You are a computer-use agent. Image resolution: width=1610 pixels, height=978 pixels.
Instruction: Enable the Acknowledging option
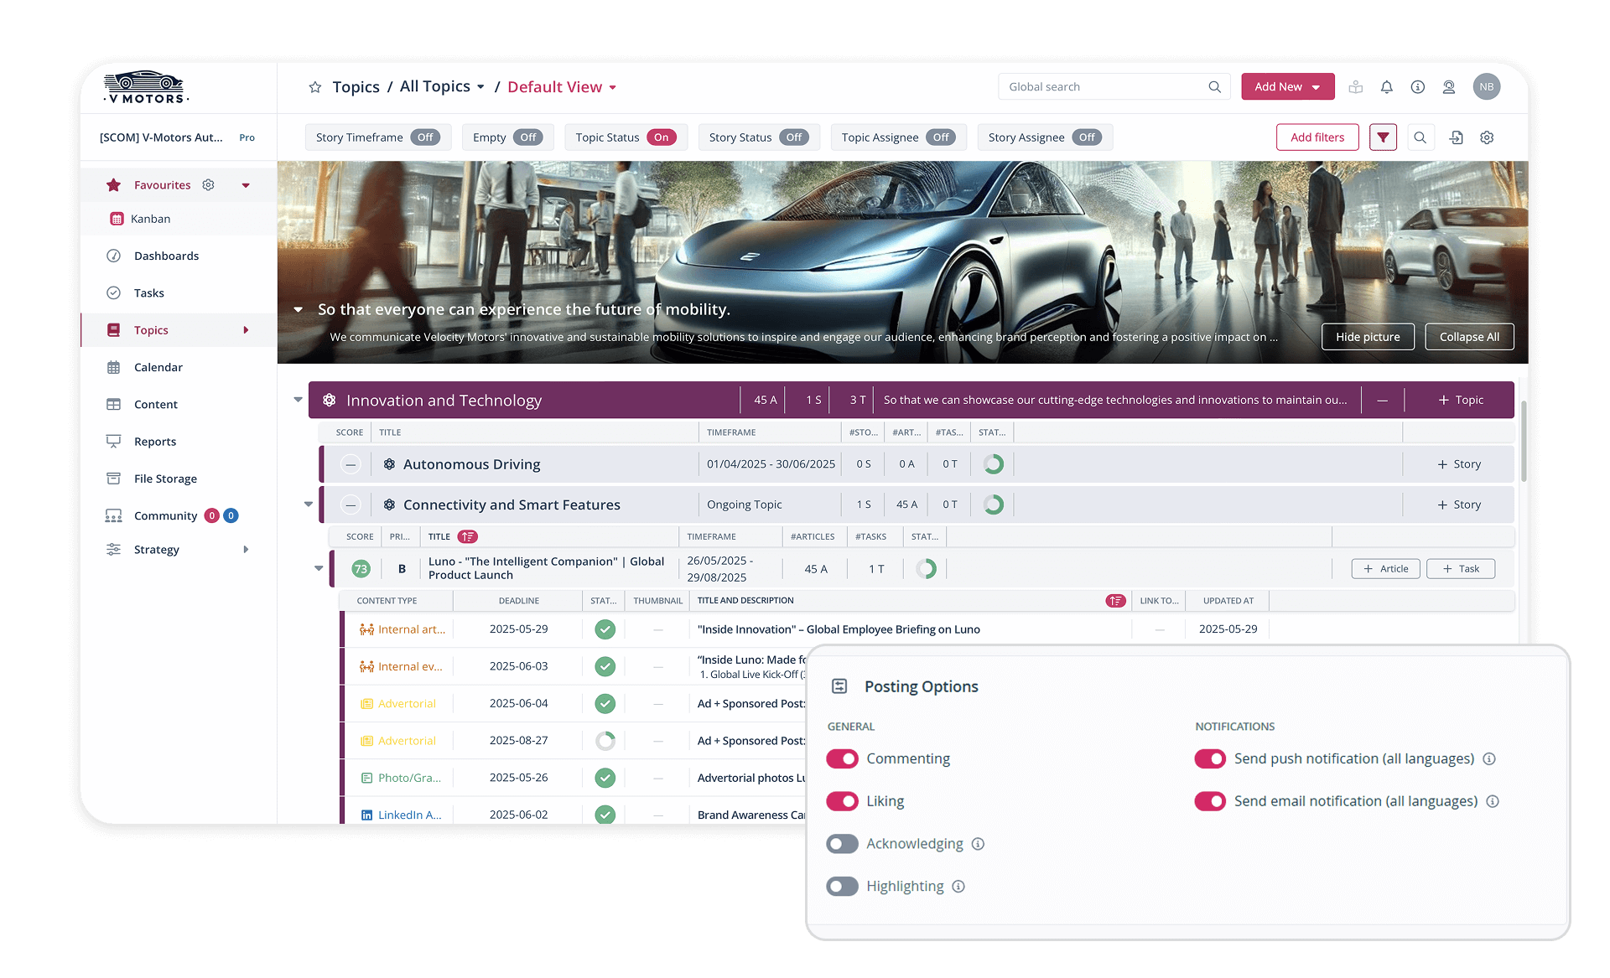tap(843, 844)
